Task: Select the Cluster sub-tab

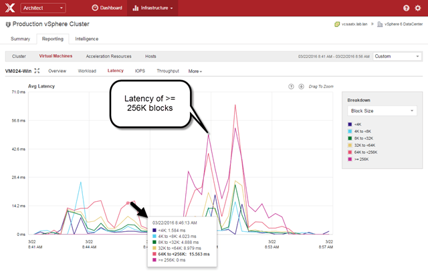Action: point(19,56)
